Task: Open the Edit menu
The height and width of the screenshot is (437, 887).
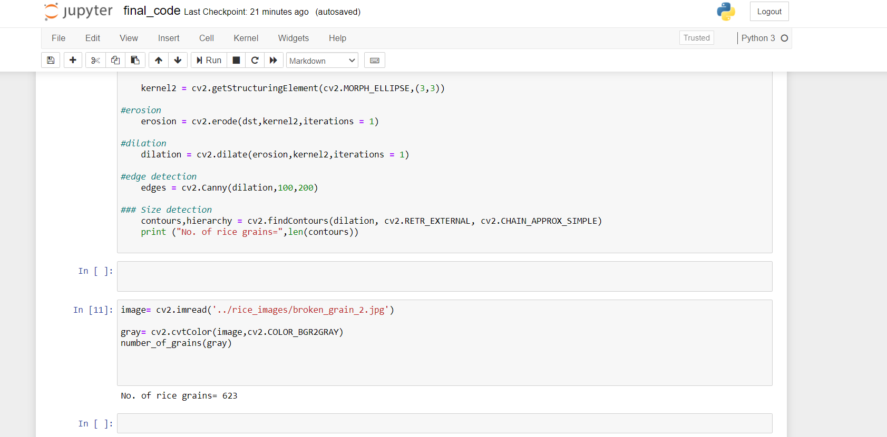Action: point(93,38)
